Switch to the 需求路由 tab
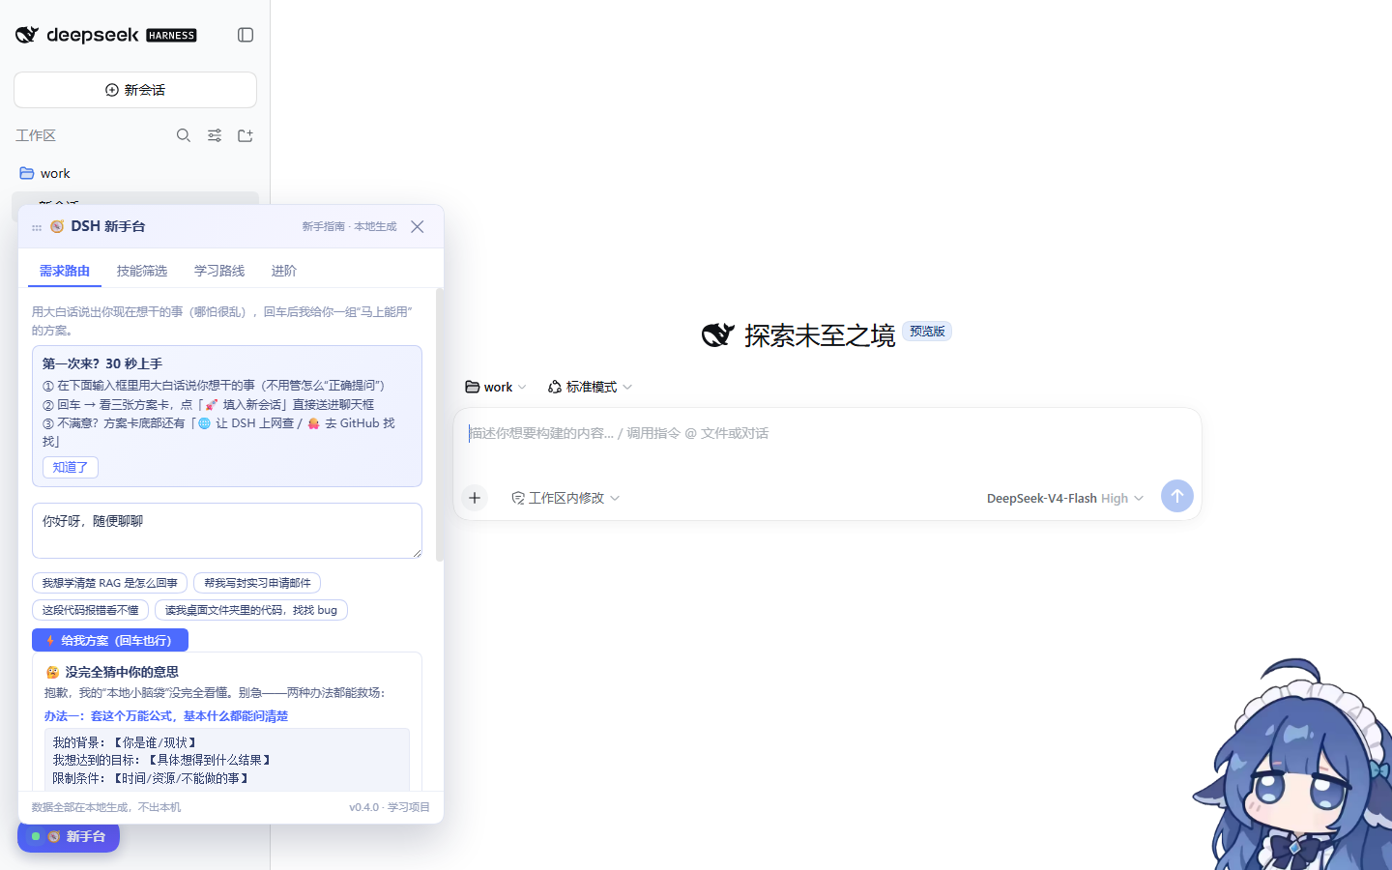Viewport: 1392px width, 870px height. [65, 271]
